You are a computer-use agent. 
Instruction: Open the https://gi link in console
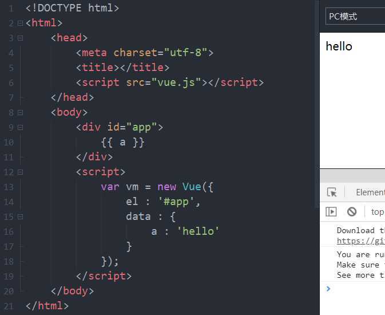(x=361, y=241)
